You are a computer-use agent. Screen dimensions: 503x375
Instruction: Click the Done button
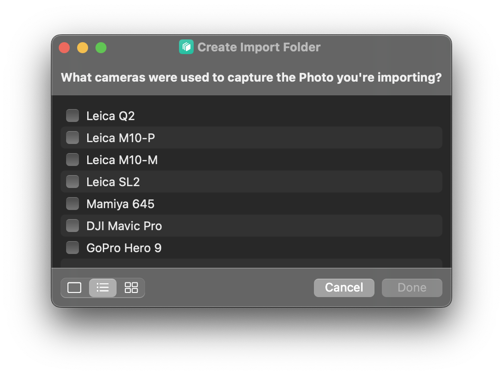(x=412, y=287)
